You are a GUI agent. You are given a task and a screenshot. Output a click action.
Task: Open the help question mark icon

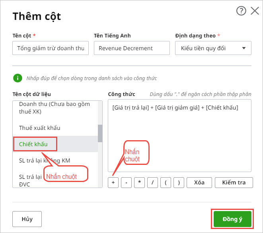click(241, 11)
